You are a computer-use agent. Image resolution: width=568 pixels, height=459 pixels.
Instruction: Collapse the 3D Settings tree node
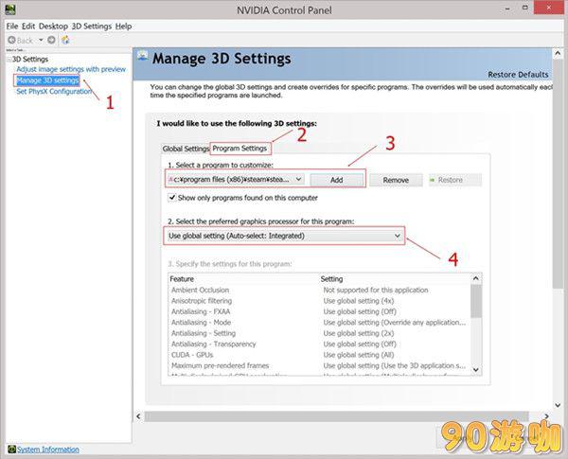pyautogui.click(x=9, y=60)
